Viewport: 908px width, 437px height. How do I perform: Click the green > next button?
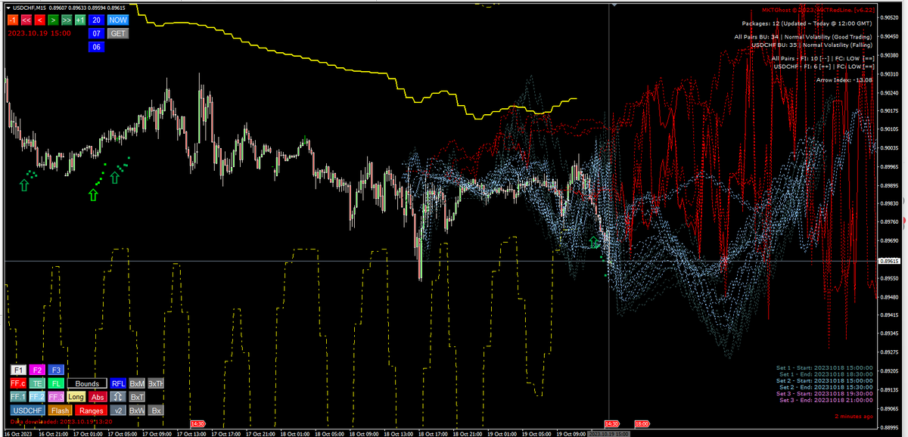tap(53, 20)
